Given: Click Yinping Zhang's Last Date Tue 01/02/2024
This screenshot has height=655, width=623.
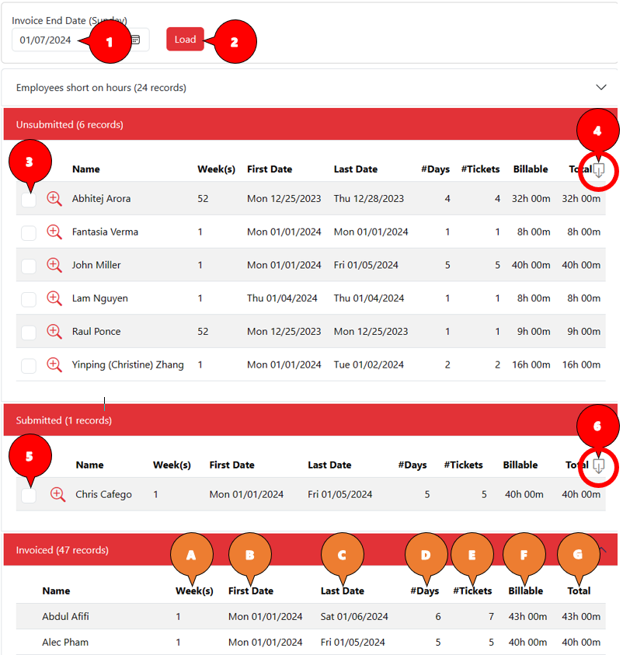Looking at the screenshot, I should pyautogui.click(x=369, y=364).
